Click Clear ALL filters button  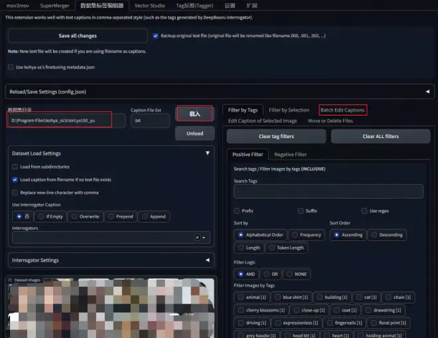tap(380, 136)
